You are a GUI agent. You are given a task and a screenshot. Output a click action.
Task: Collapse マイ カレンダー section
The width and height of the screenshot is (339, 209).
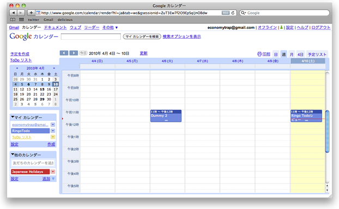13,117
